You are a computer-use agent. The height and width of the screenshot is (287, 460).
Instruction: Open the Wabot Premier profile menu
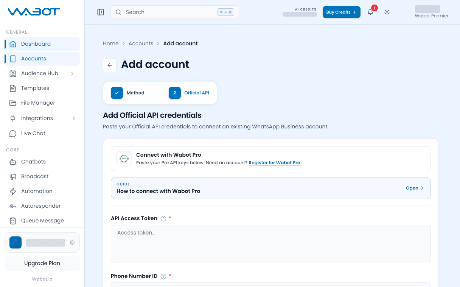[432, 12]
